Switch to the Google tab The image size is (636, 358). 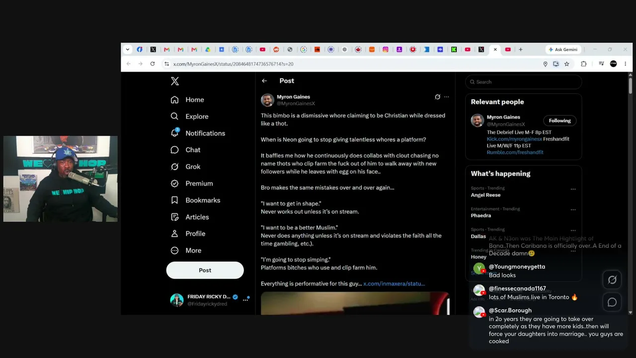[304, 49]
